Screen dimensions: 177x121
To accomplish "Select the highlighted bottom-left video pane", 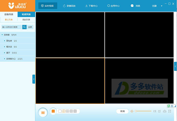I will coord(70,81).
